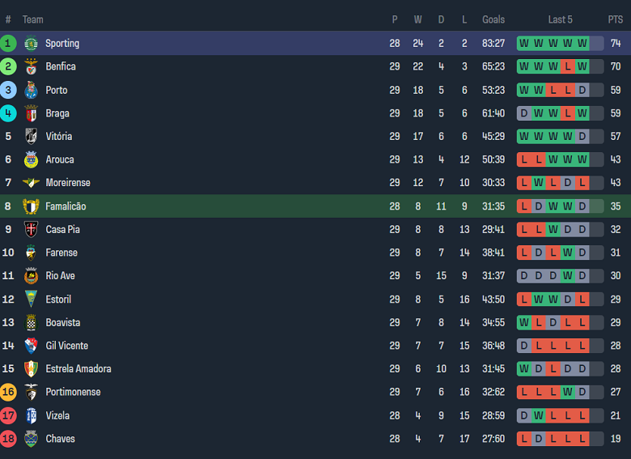This screenshot has width=631, height=459.
Task: Click the Sporting club crest icon
Action: coord(31,44)
